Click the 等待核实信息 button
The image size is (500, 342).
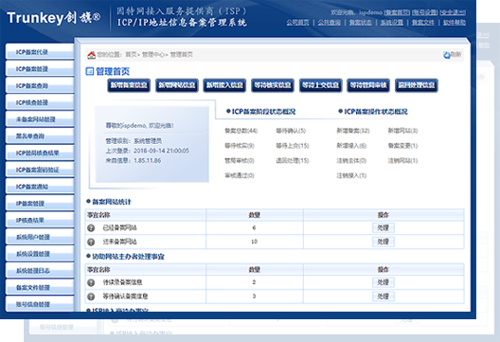click(273, 85)
